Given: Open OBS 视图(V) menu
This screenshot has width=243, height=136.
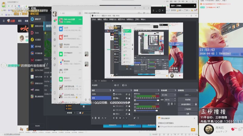Looking at the screenshot, I should point(105,19).
